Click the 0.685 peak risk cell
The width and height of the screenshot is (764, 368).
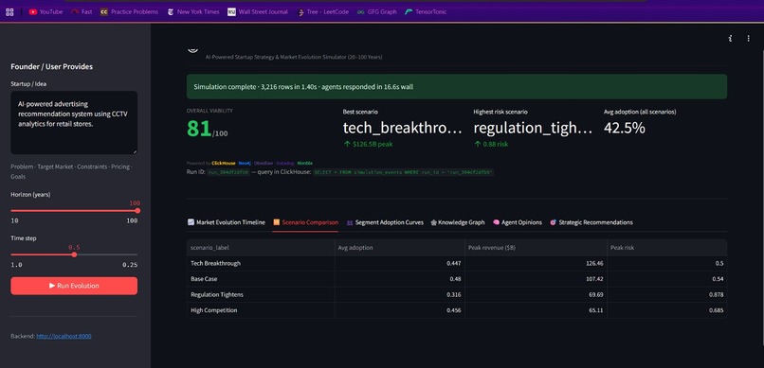pos(667,310)
